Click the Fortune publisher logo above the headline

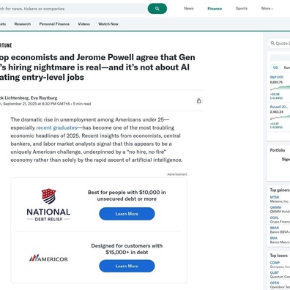pos(5,45)
